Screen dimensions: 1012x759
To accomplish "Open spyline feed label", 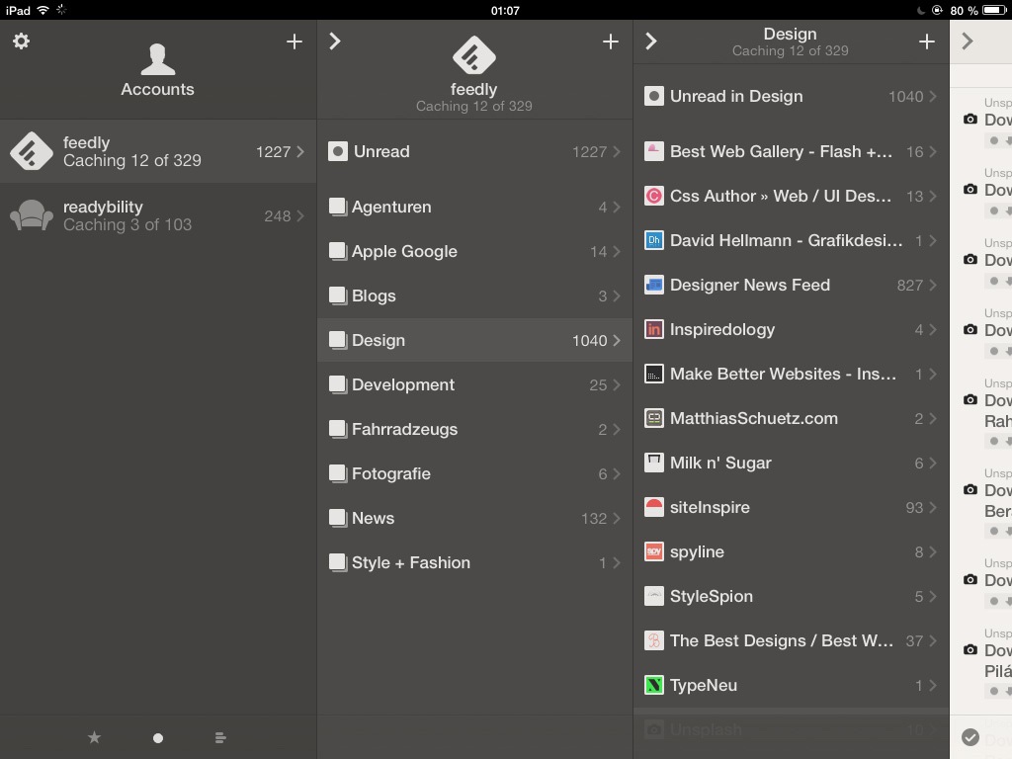I will tap(697, 552).
